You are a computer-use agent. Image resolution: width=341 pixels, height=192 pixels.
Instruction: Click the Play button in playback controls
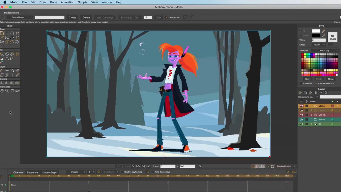tap(133, 166)
